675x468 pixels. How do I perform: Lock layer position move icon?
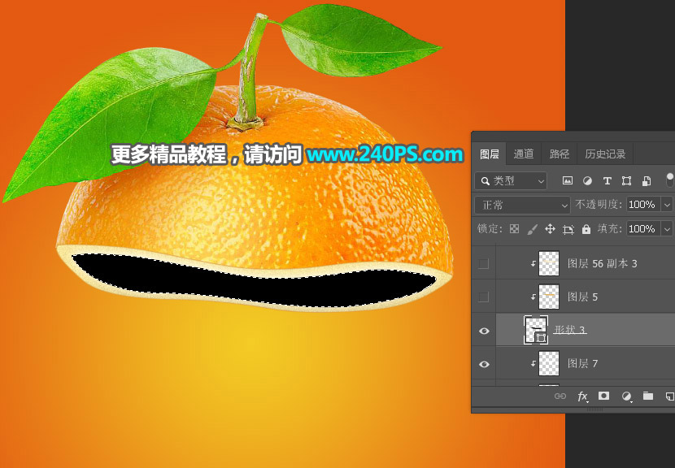pos(550,229)
